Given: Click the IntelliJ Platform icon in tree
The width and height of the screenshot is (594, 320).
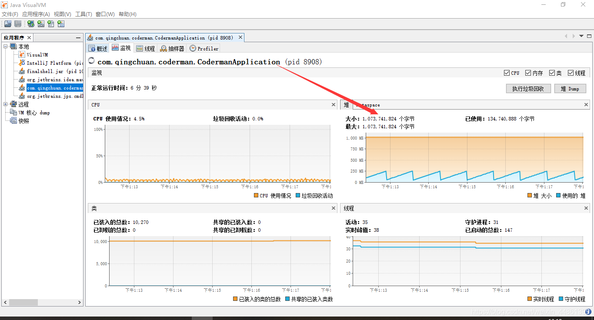Looking at the screenshot, I should click(x=22, y=63).
